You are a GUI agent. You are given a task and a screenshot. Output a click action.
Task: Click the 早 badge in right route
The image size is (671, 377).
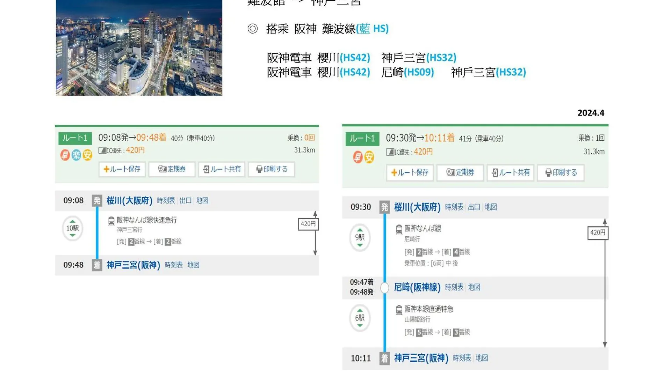point(358,157)
